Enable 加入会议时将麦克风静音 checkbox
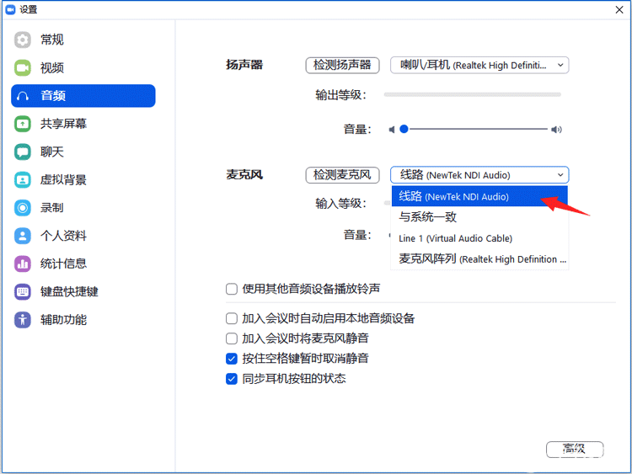The width and height of the screenshot is (632, 474). pos(232,338)
